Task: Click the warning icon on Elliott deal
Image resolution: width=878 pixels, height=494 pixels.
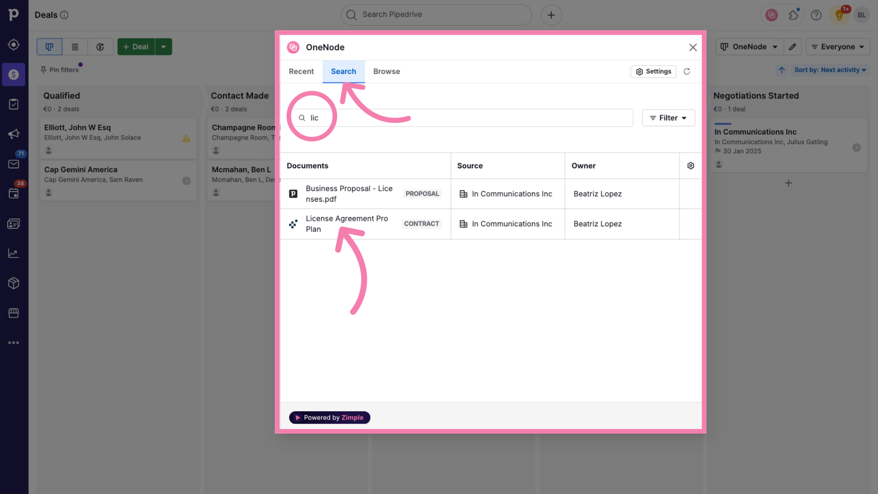Action: pyautogui.click(x=186, y=138)
